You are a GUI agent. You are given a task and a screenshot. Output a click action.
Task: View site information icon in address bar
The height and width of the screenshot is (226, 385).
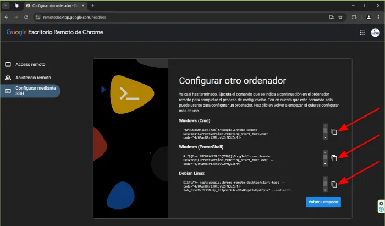tap(37, 17)
